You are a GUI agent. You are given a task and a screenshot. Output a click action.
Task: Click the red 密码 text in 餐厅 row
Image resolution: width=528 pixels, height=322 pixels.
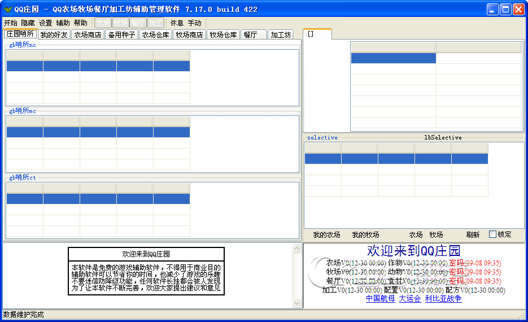click(x=456, y=281)
